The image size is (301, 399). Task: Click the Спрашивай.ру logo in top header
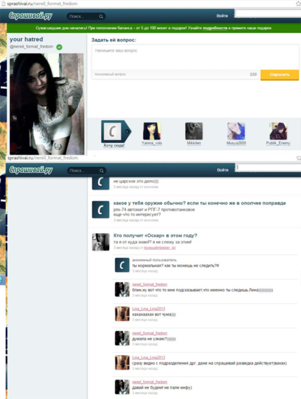click(x=30, y=16)
